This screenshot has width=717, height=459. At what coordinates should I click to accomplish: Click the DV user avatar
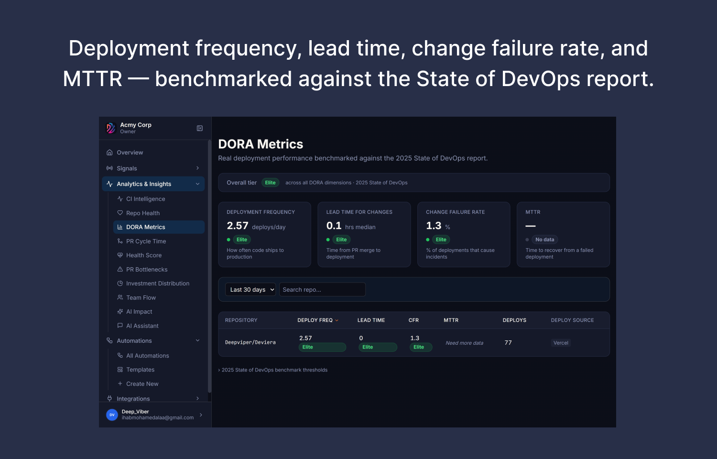click(x=112, y=415)
